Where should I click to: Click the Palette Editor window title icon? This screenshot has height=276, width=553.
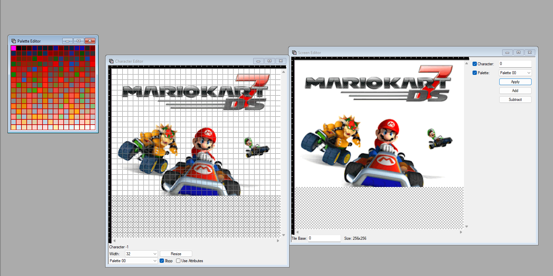click(14, 41)
